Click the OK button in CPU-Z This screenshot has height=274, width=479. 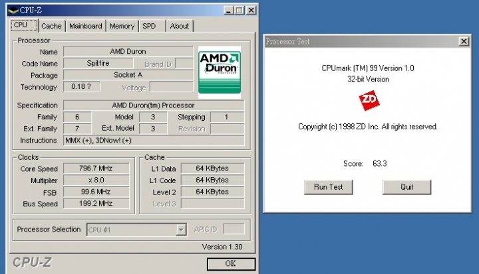click(x=231, y=263)
